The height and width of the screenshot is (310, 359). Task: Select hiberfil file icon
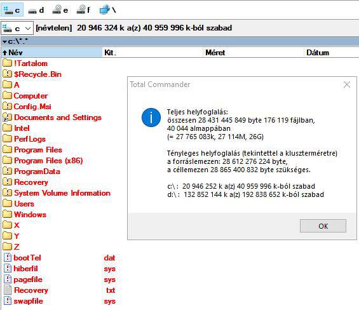tap(8, 268)
